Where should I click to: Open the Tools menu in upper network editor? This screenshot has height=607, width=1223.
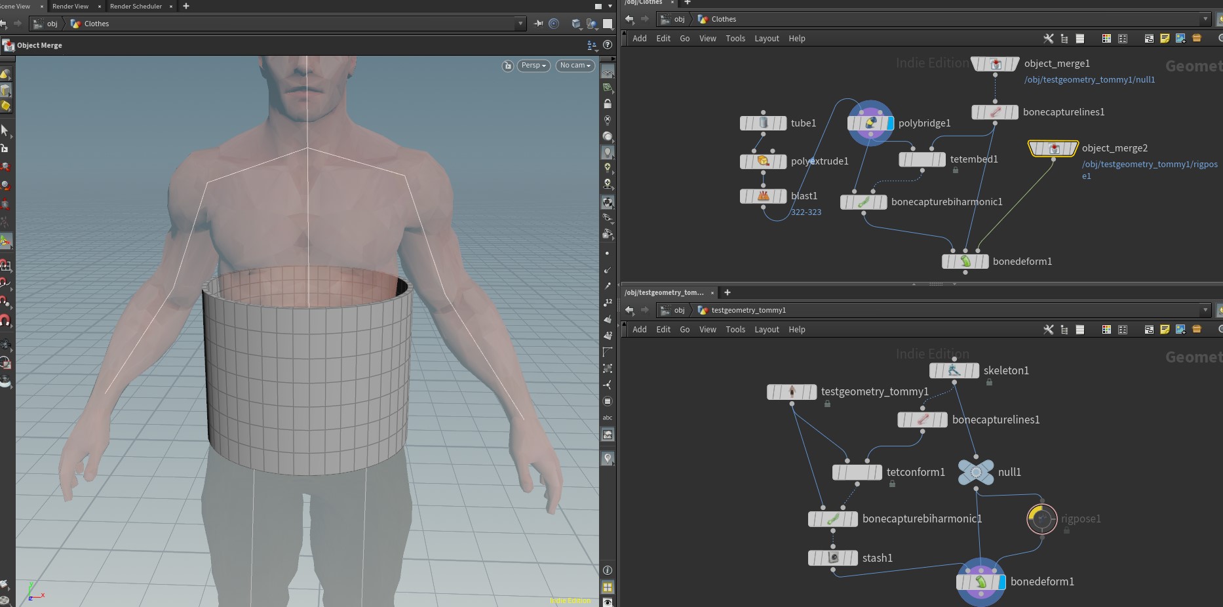click(735, 39)
